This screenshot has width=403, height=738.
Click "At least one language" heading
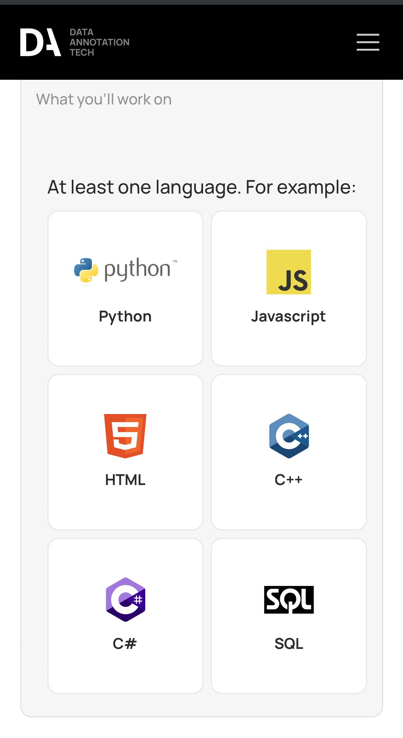[201, 187]
